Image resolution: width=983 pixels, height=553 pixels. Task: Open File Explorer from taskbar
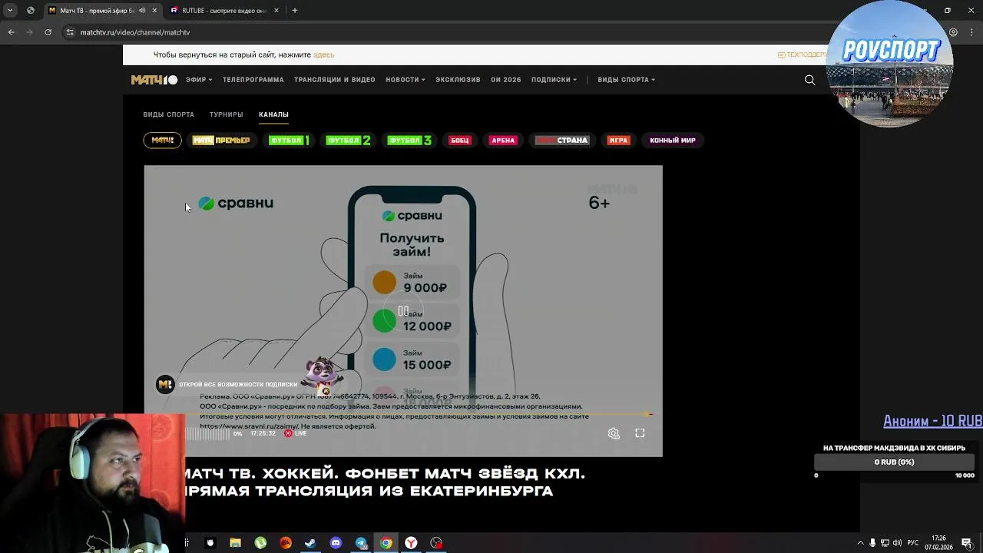[236, 543]
